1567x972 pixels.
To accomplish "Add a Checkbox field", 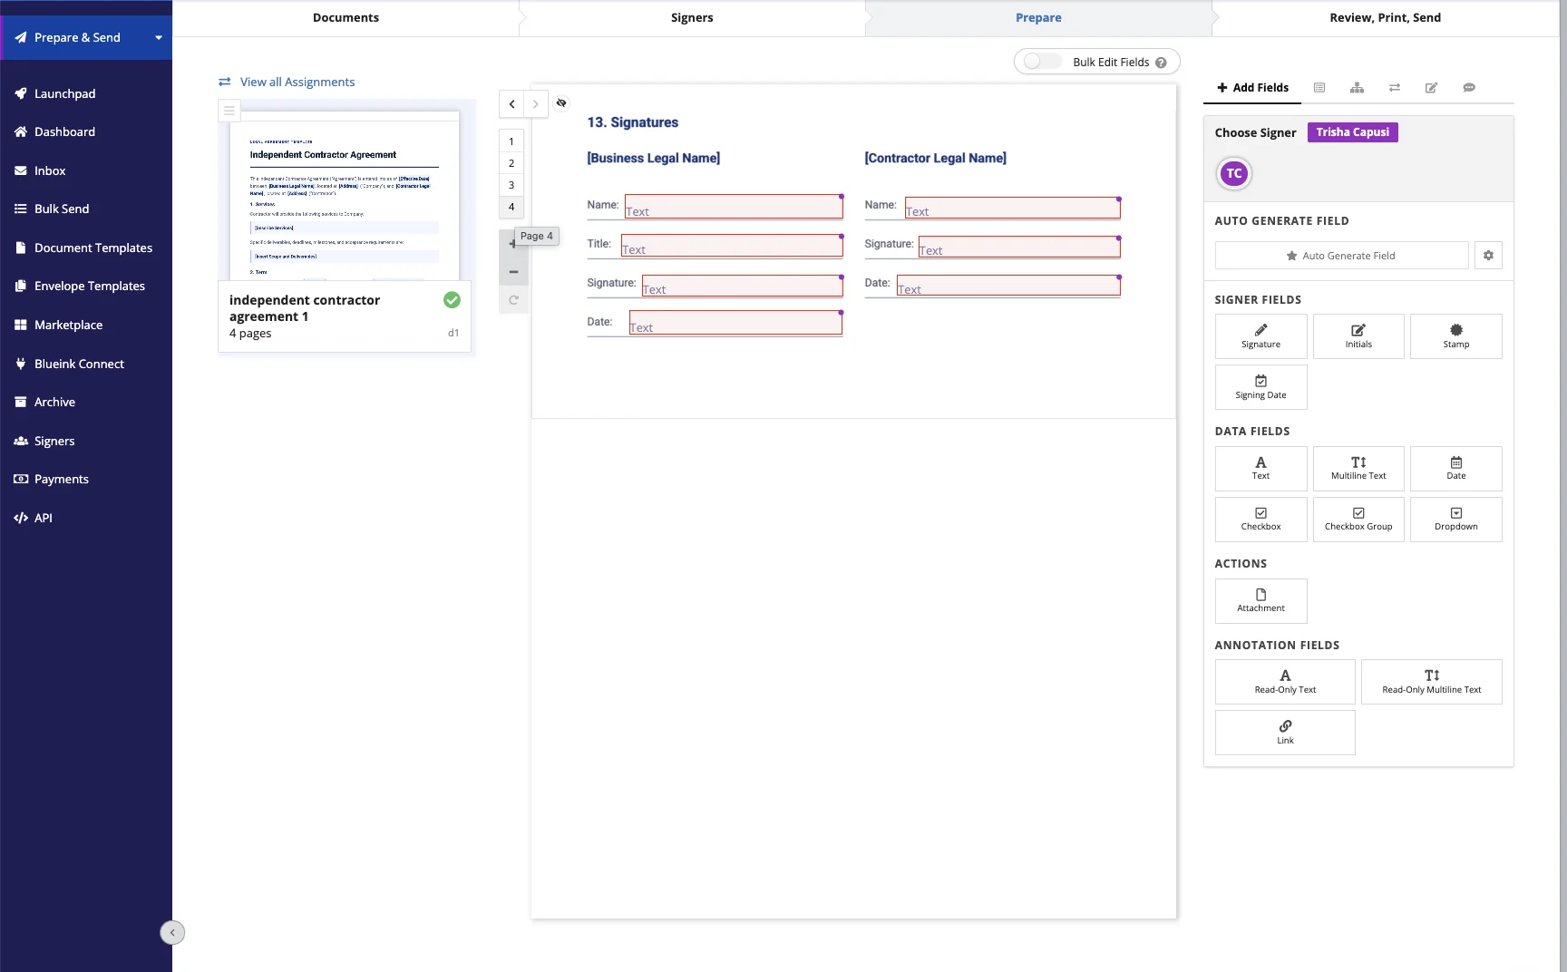I will click(x=1260, y=520).
